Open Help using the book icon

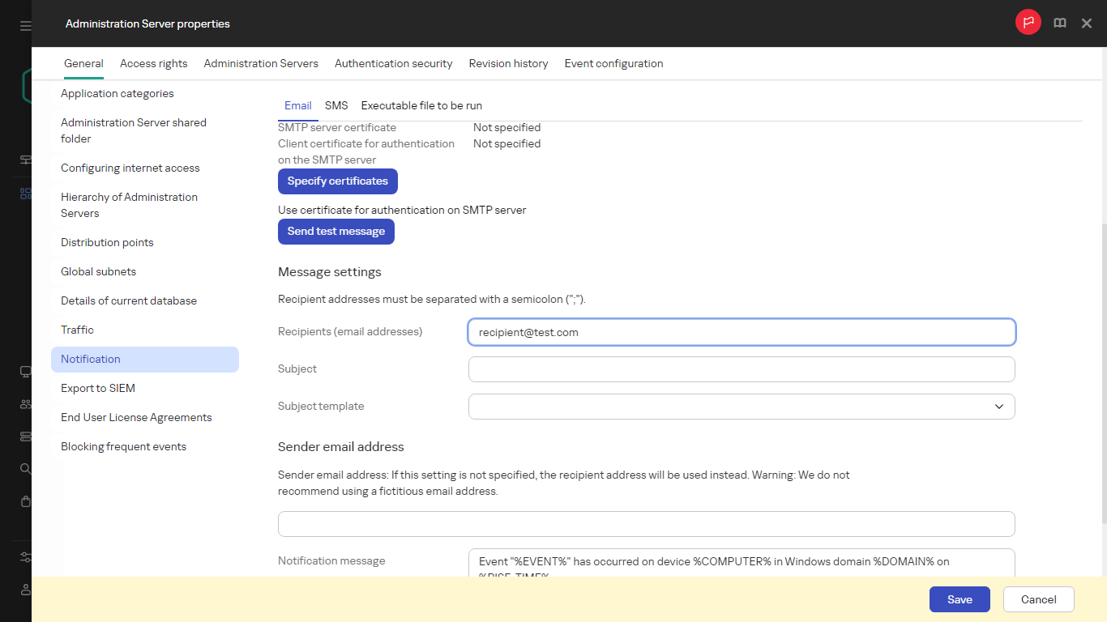pyautogui.click(x=1060, y=23)
